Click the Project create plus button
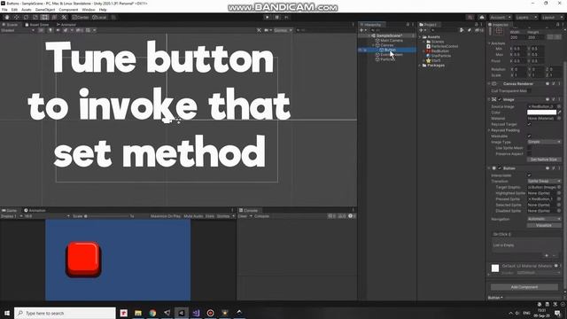The image size is (567, 319). [423, 30]
